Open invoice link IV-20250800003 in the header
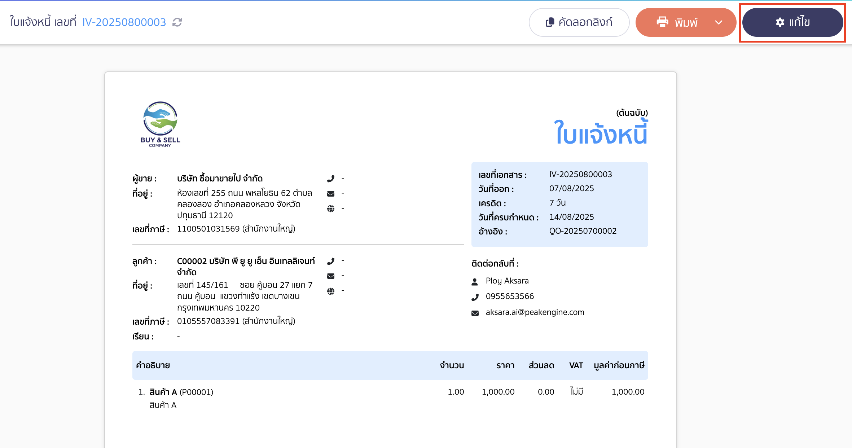The image size is (852, 448). tap(124, 22)
